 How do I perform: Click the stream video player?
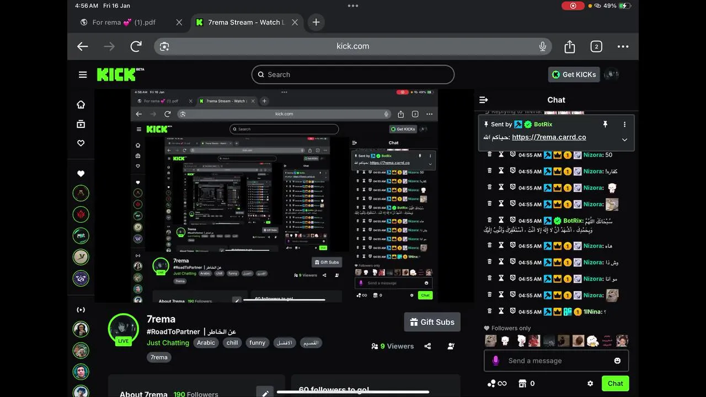point(284,196)
